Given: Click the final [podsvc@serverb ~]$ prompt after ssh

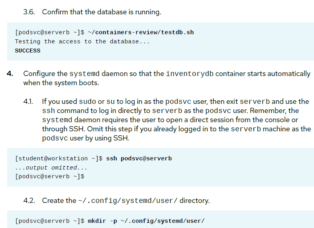Looking at the screenshot, I should coord(50,177).
